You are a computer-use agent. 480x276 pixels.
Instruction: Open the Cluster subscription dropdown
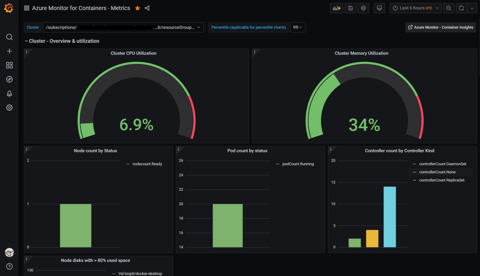point(123,28)
